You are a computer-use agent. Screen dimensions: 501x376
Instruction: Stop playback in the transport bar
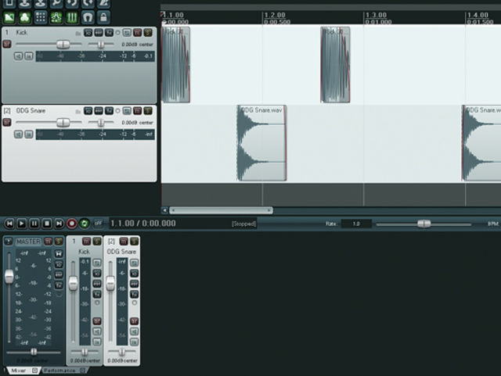tap(47, 224)
